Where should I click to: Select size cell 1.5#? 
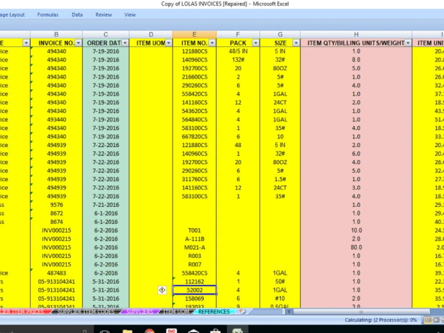point(280,179)
